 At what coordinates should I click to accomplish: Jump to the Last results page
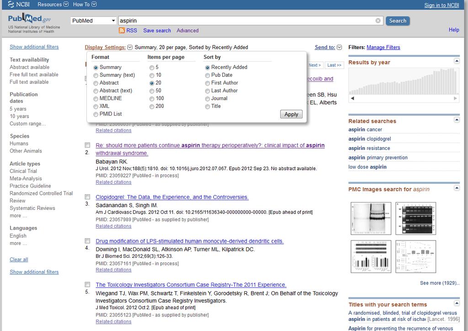click(x=334, y=65)
